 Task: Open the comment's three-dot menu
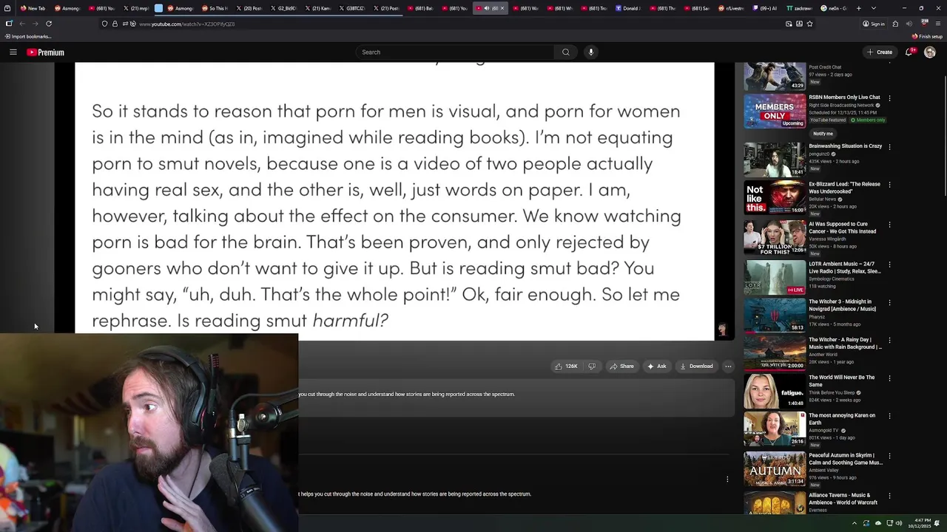tap(727, 480)
